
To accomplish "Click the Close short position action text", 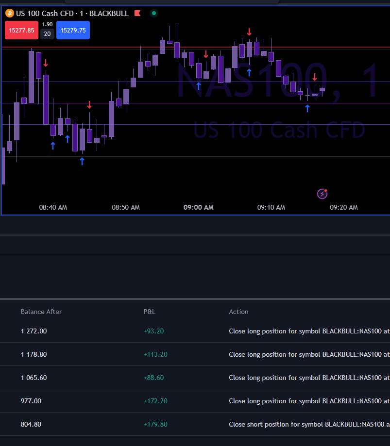I will tap(309, 424).
